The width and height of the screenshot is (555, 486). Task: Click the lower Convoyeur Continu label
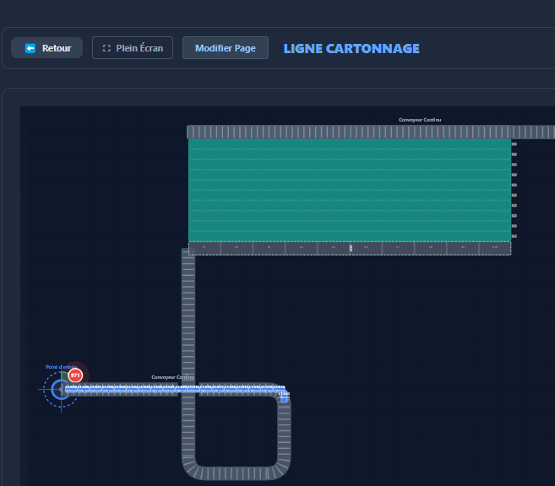coord(172,377)
